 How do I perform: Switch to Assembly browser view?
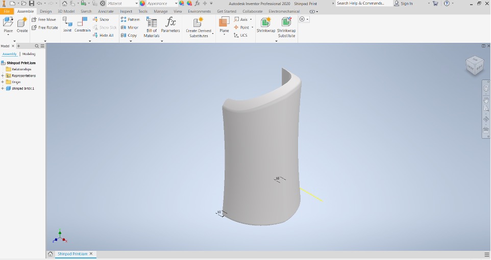point(9,54)
